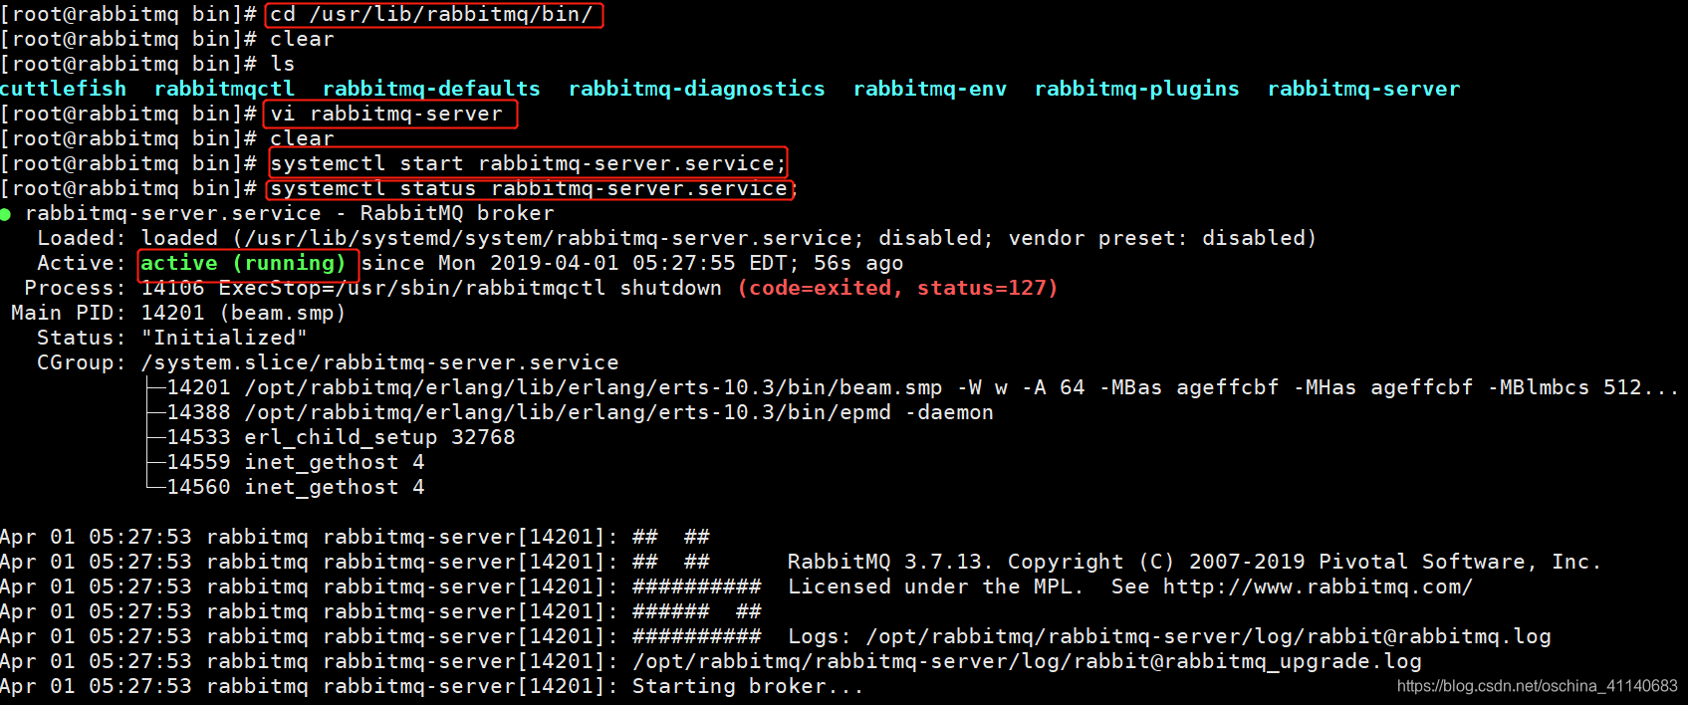
Task: Click the 'Licensed under the MPL.' text
Action: [935, 587]
